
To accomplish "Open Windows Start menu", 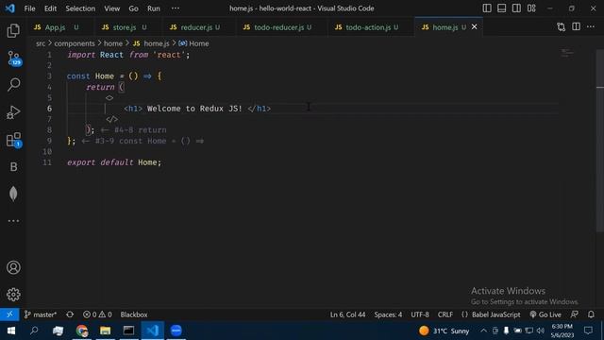I will (10, 331).
